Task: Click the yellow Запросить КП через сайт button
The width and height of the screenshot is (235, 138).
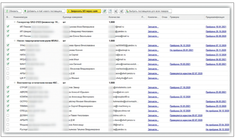Action: pyautogui.click(x=84, y=11)
